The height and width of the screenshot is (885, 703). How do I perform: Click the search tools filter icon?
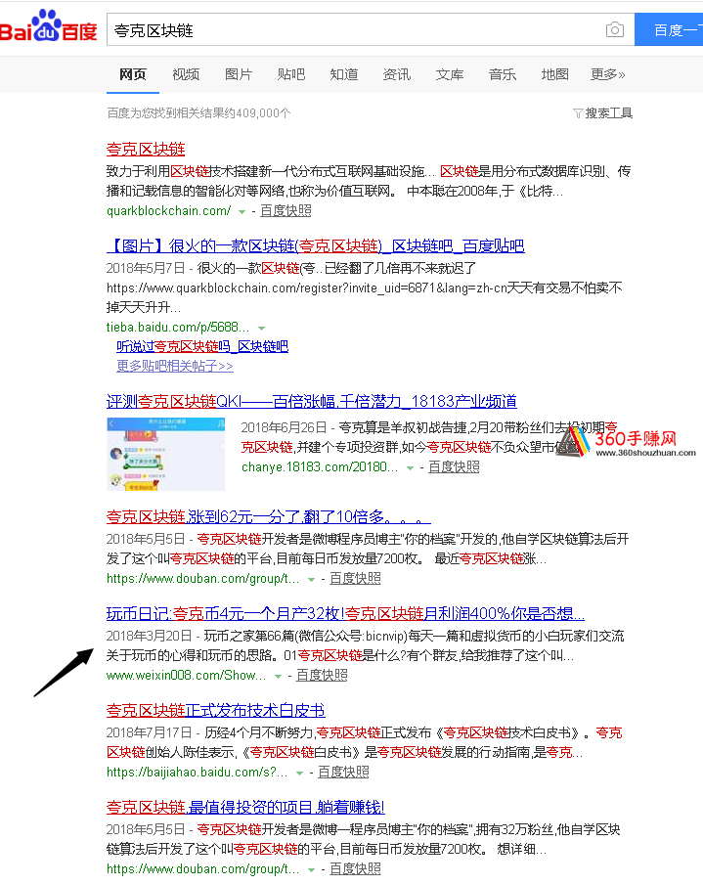578,113
